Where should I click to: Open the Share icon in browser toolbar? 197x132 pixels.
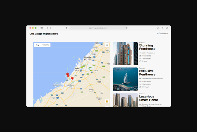coord(158,28)
